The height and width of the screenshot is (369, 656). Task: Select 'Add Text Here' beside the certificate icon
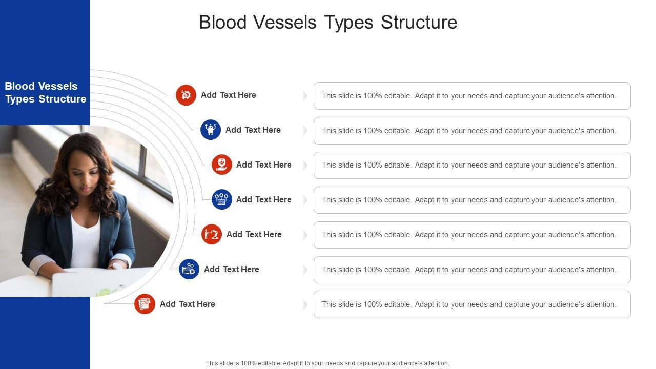(187, 304)
